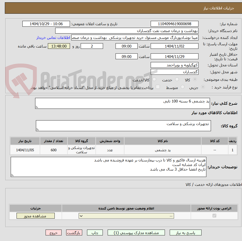Click the response deadline hour field 09:00
Image resolution: width=242 pixels, height=241 pixels.
pos(126,46)
